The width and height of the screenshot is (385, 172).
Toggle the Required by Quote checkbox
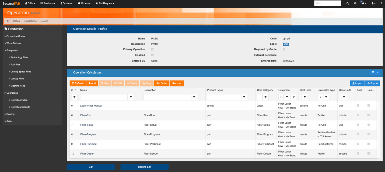pos(284,49)
